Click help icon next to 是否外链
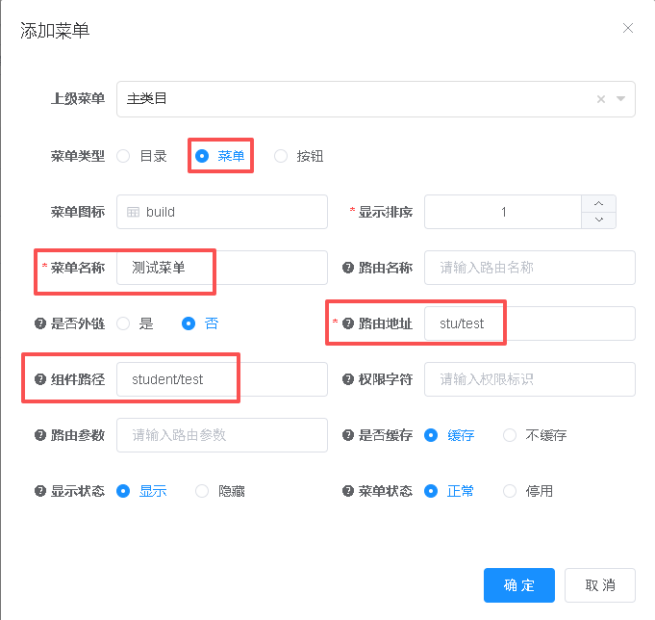Screen dimensions: 655x620 (40, 323)
